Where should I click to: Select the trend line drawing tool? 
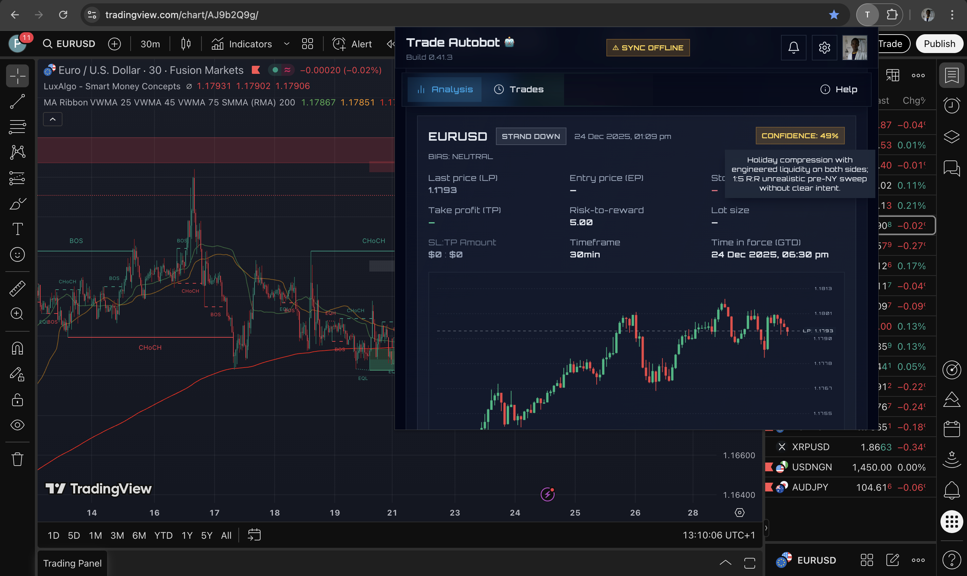(x=17, y=102)
